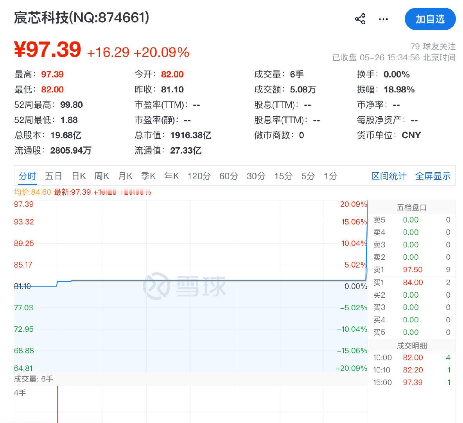Open the 15分 interval chart
Screen dimensions: 463x423
tap(284, 176)
